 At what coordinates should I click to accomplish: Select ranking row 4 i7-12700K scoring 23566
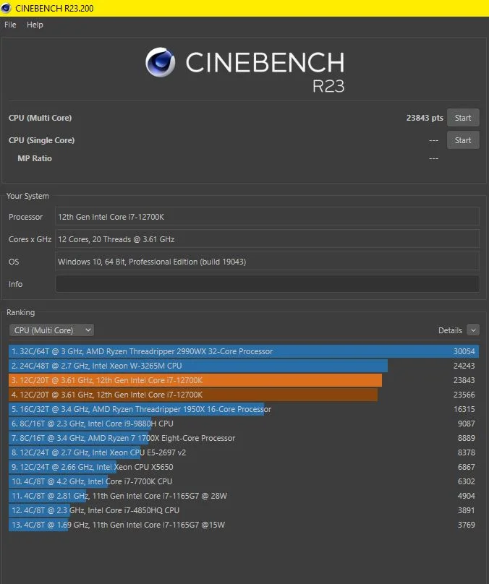point(244,395)
